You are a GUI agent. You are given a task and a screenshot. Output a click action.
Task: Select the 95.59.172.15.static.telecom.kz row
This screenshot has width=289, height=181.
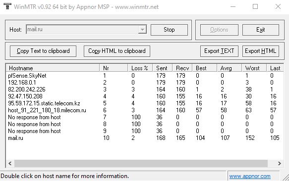click(145, 103)
